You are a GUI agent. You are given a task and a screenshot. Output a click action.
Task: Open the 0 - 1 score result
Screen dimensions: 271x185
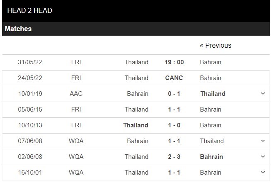point(174,94)
